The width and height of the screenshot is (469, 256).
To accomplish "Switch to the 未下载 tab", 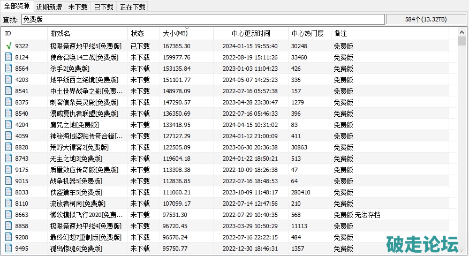I will (78, 7).
